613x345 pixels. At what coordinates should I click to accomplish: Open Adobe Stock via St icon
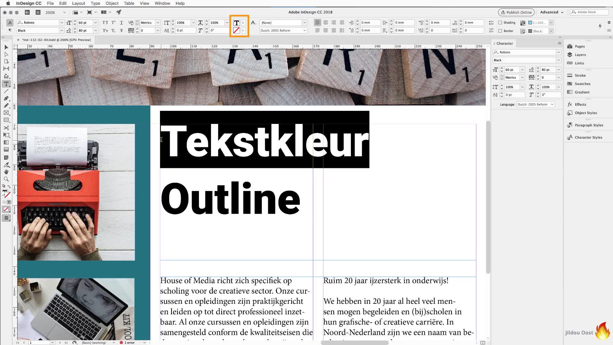point(38,12)
